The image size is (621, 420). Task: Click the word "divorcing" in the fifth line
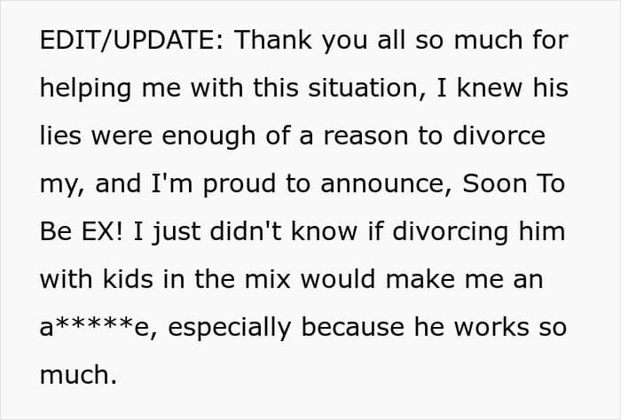[x=451, y=232]
